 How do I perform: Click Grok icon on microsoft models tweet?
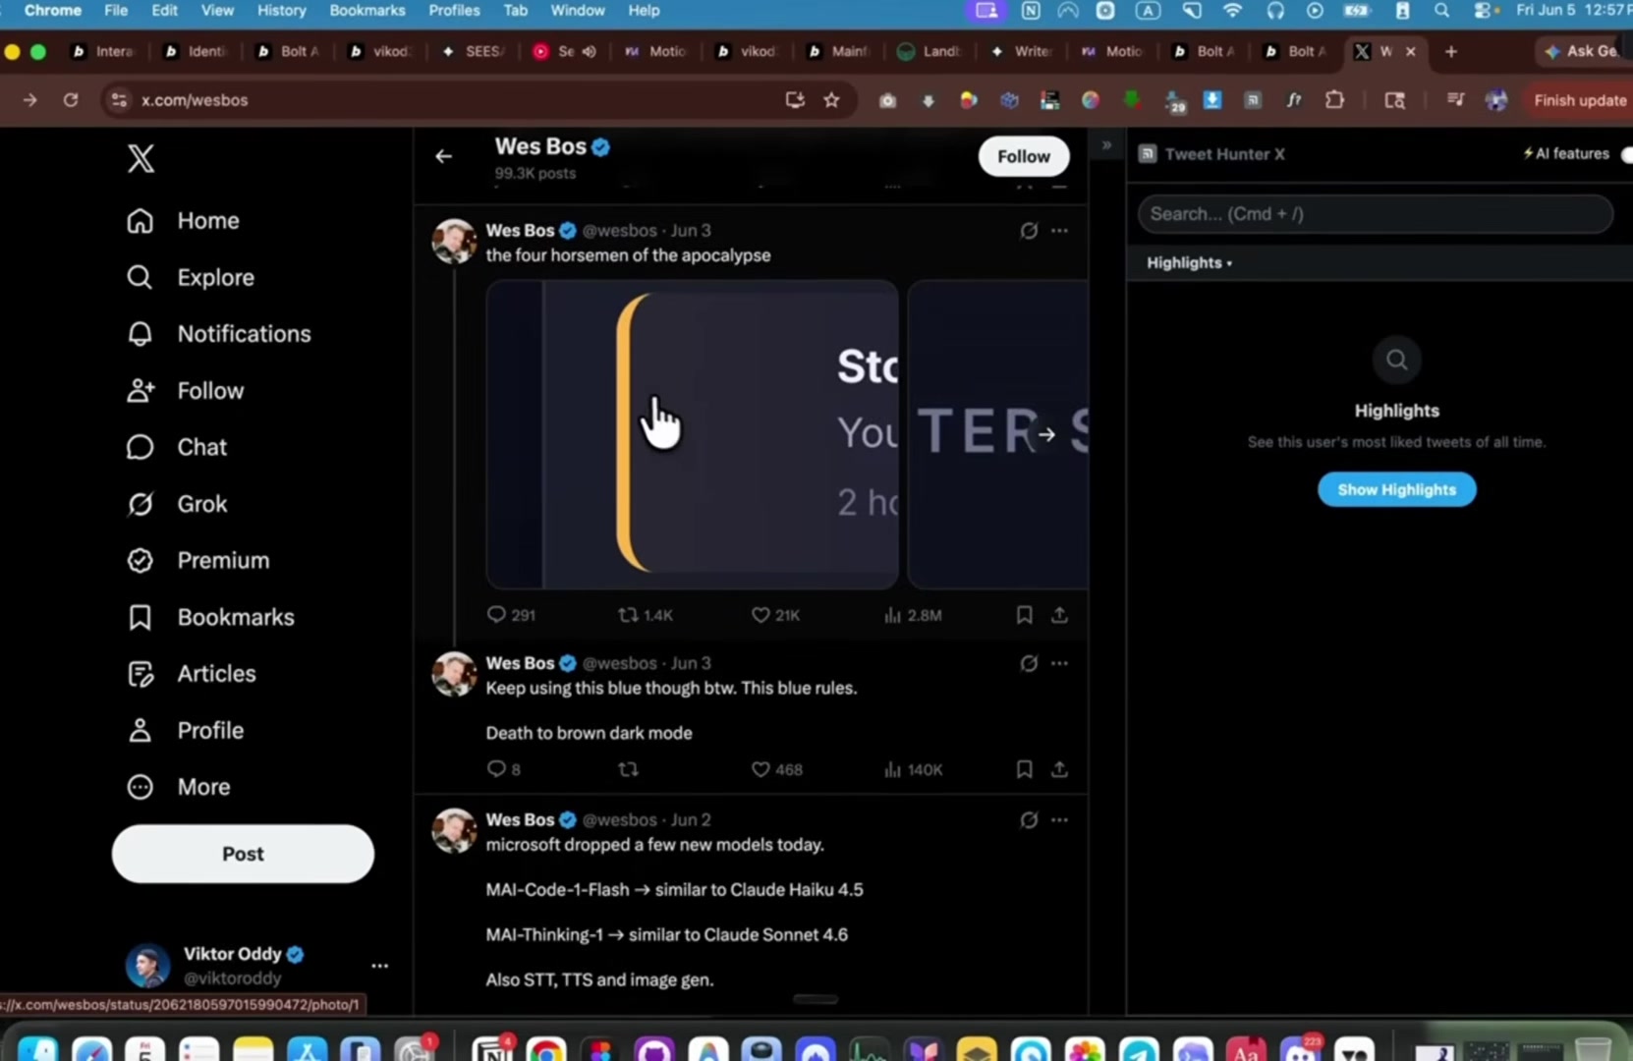1029,819
